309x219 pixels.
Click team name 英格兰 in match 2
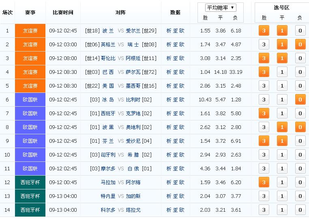tap(108, 44)
